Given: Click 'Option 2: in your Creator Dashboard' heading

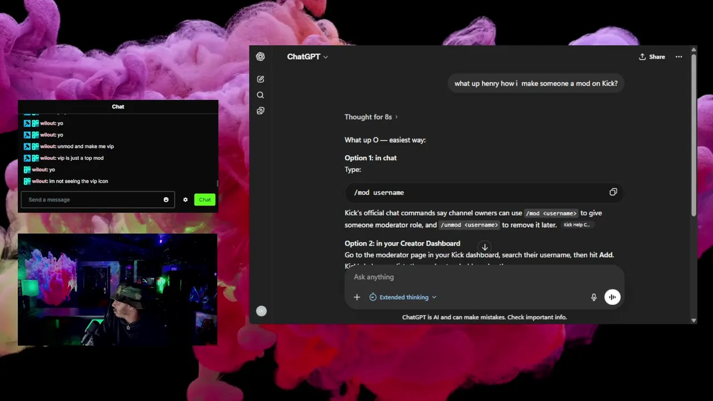Looking at the screenshot, I should click(402, 243).
